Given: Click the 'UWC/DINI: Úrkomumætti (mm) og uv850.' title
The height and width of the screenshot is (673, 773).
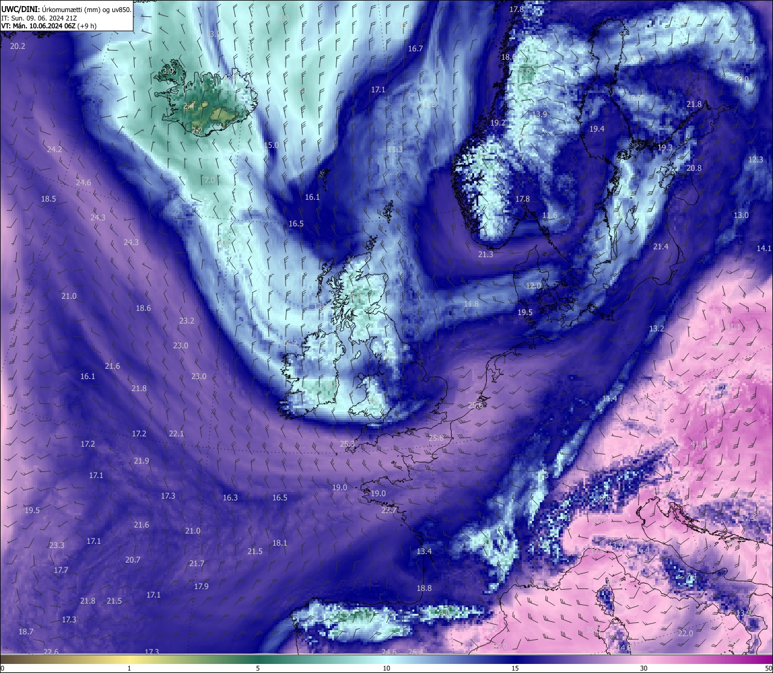Looking at the screenshot, I should (66, 9).
